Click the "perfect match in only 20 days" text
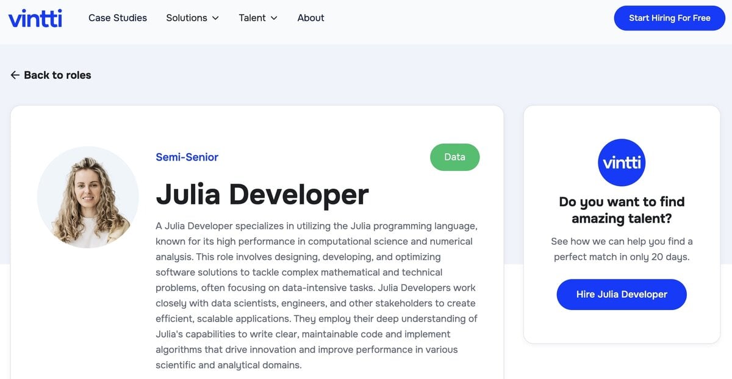Image resolution: width=732 pixels, height=379 pixels. [x=622, y=257]
